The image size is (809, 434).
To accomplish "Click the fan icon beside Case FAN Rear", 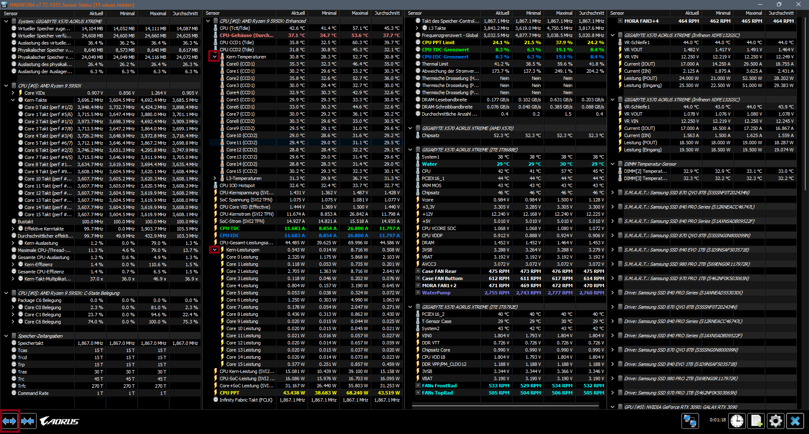I will (418, 271).
